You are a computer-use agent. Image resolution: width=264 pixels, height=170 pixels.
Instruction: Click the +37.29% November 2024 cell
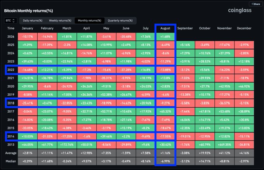tap(224, 53)
